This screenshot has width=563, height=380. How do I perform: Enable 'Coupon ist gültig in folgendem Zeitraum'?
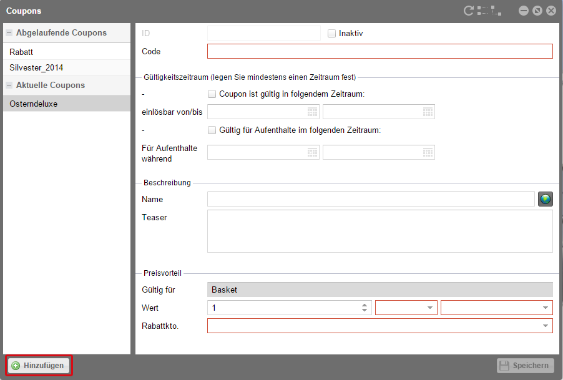[212, 94]
